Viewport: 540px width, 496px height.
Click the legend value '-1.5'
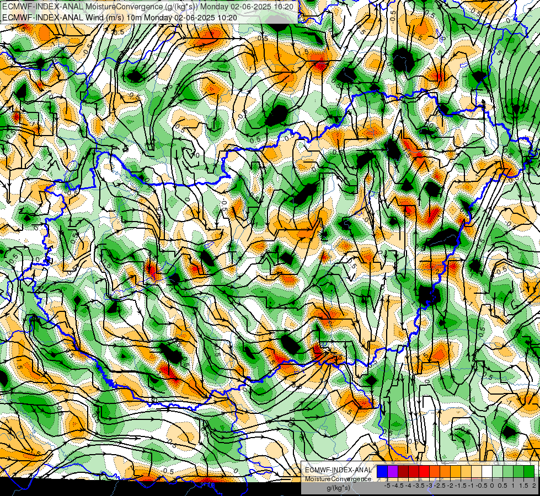(461, 486)
